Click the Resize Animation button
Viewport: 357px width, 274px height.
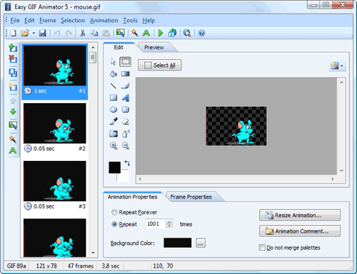pyautogui.click(x=300, y=215)
